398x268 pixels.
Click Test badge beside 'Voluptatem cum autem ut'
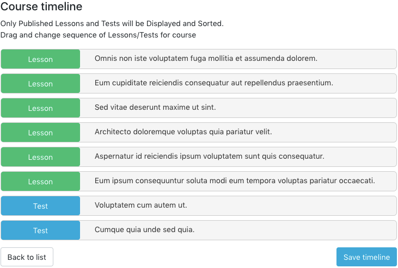(40, 206)
